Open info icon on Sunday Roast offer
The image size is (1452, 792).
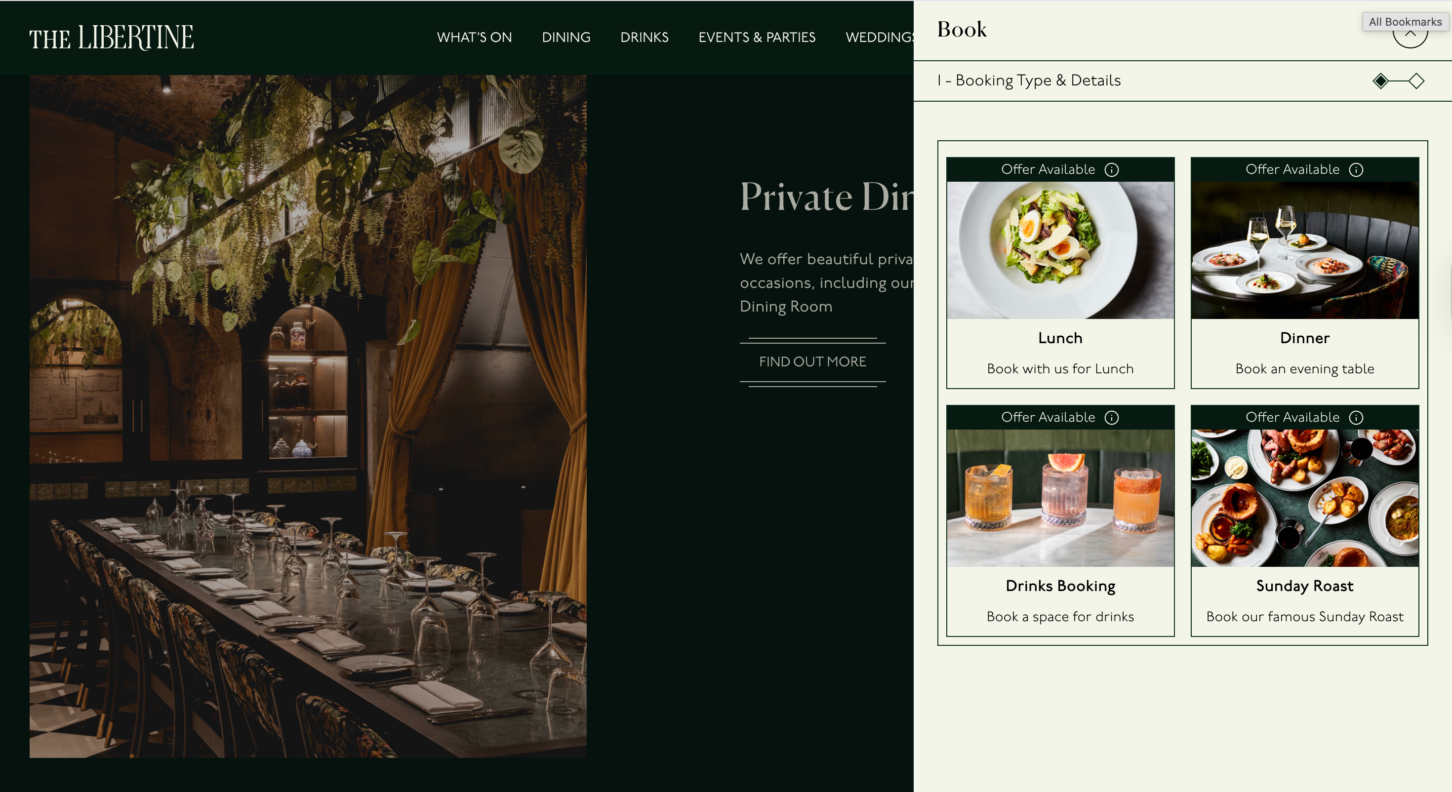pos(1356,418)
